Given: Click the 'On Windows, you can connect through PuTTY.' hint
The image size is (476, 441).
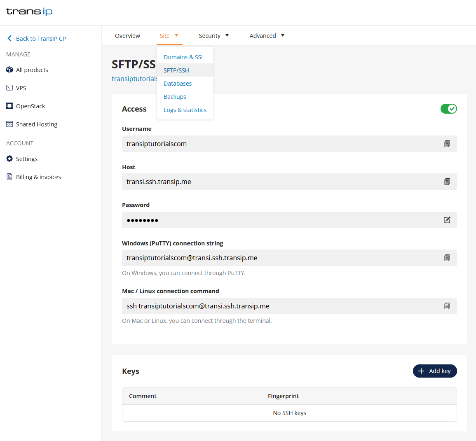Looking at the screenshot, I should click(x=184, y=273).
